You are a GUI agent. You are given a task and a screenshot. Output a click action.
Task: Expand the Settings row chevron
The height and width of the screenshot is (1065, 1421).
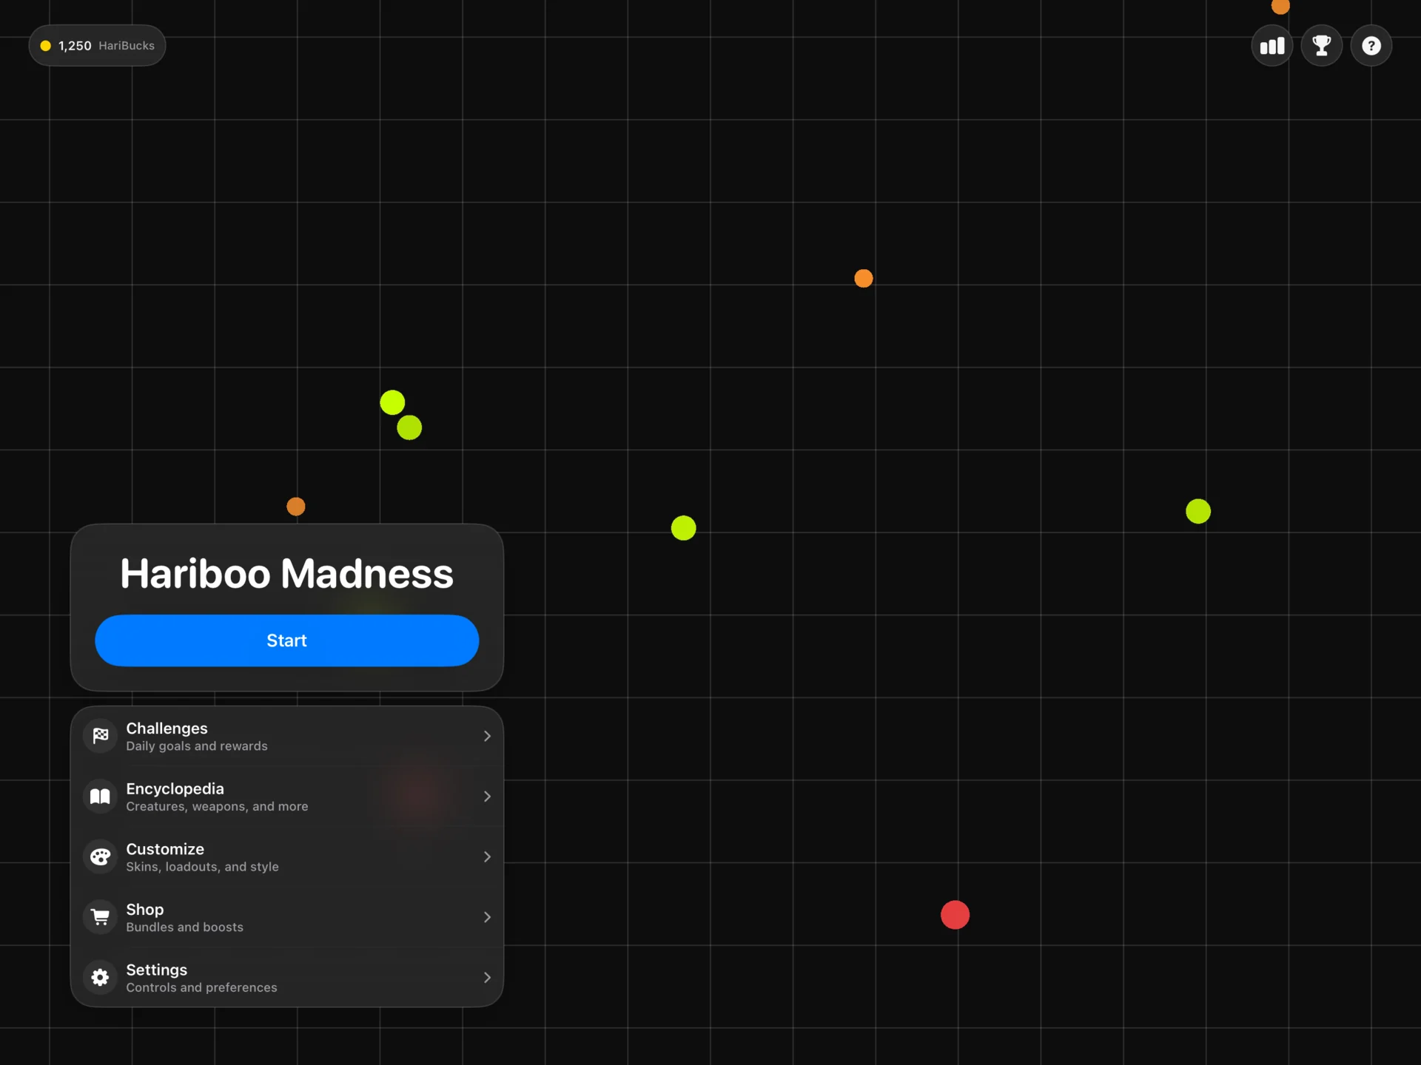point(487,978)
